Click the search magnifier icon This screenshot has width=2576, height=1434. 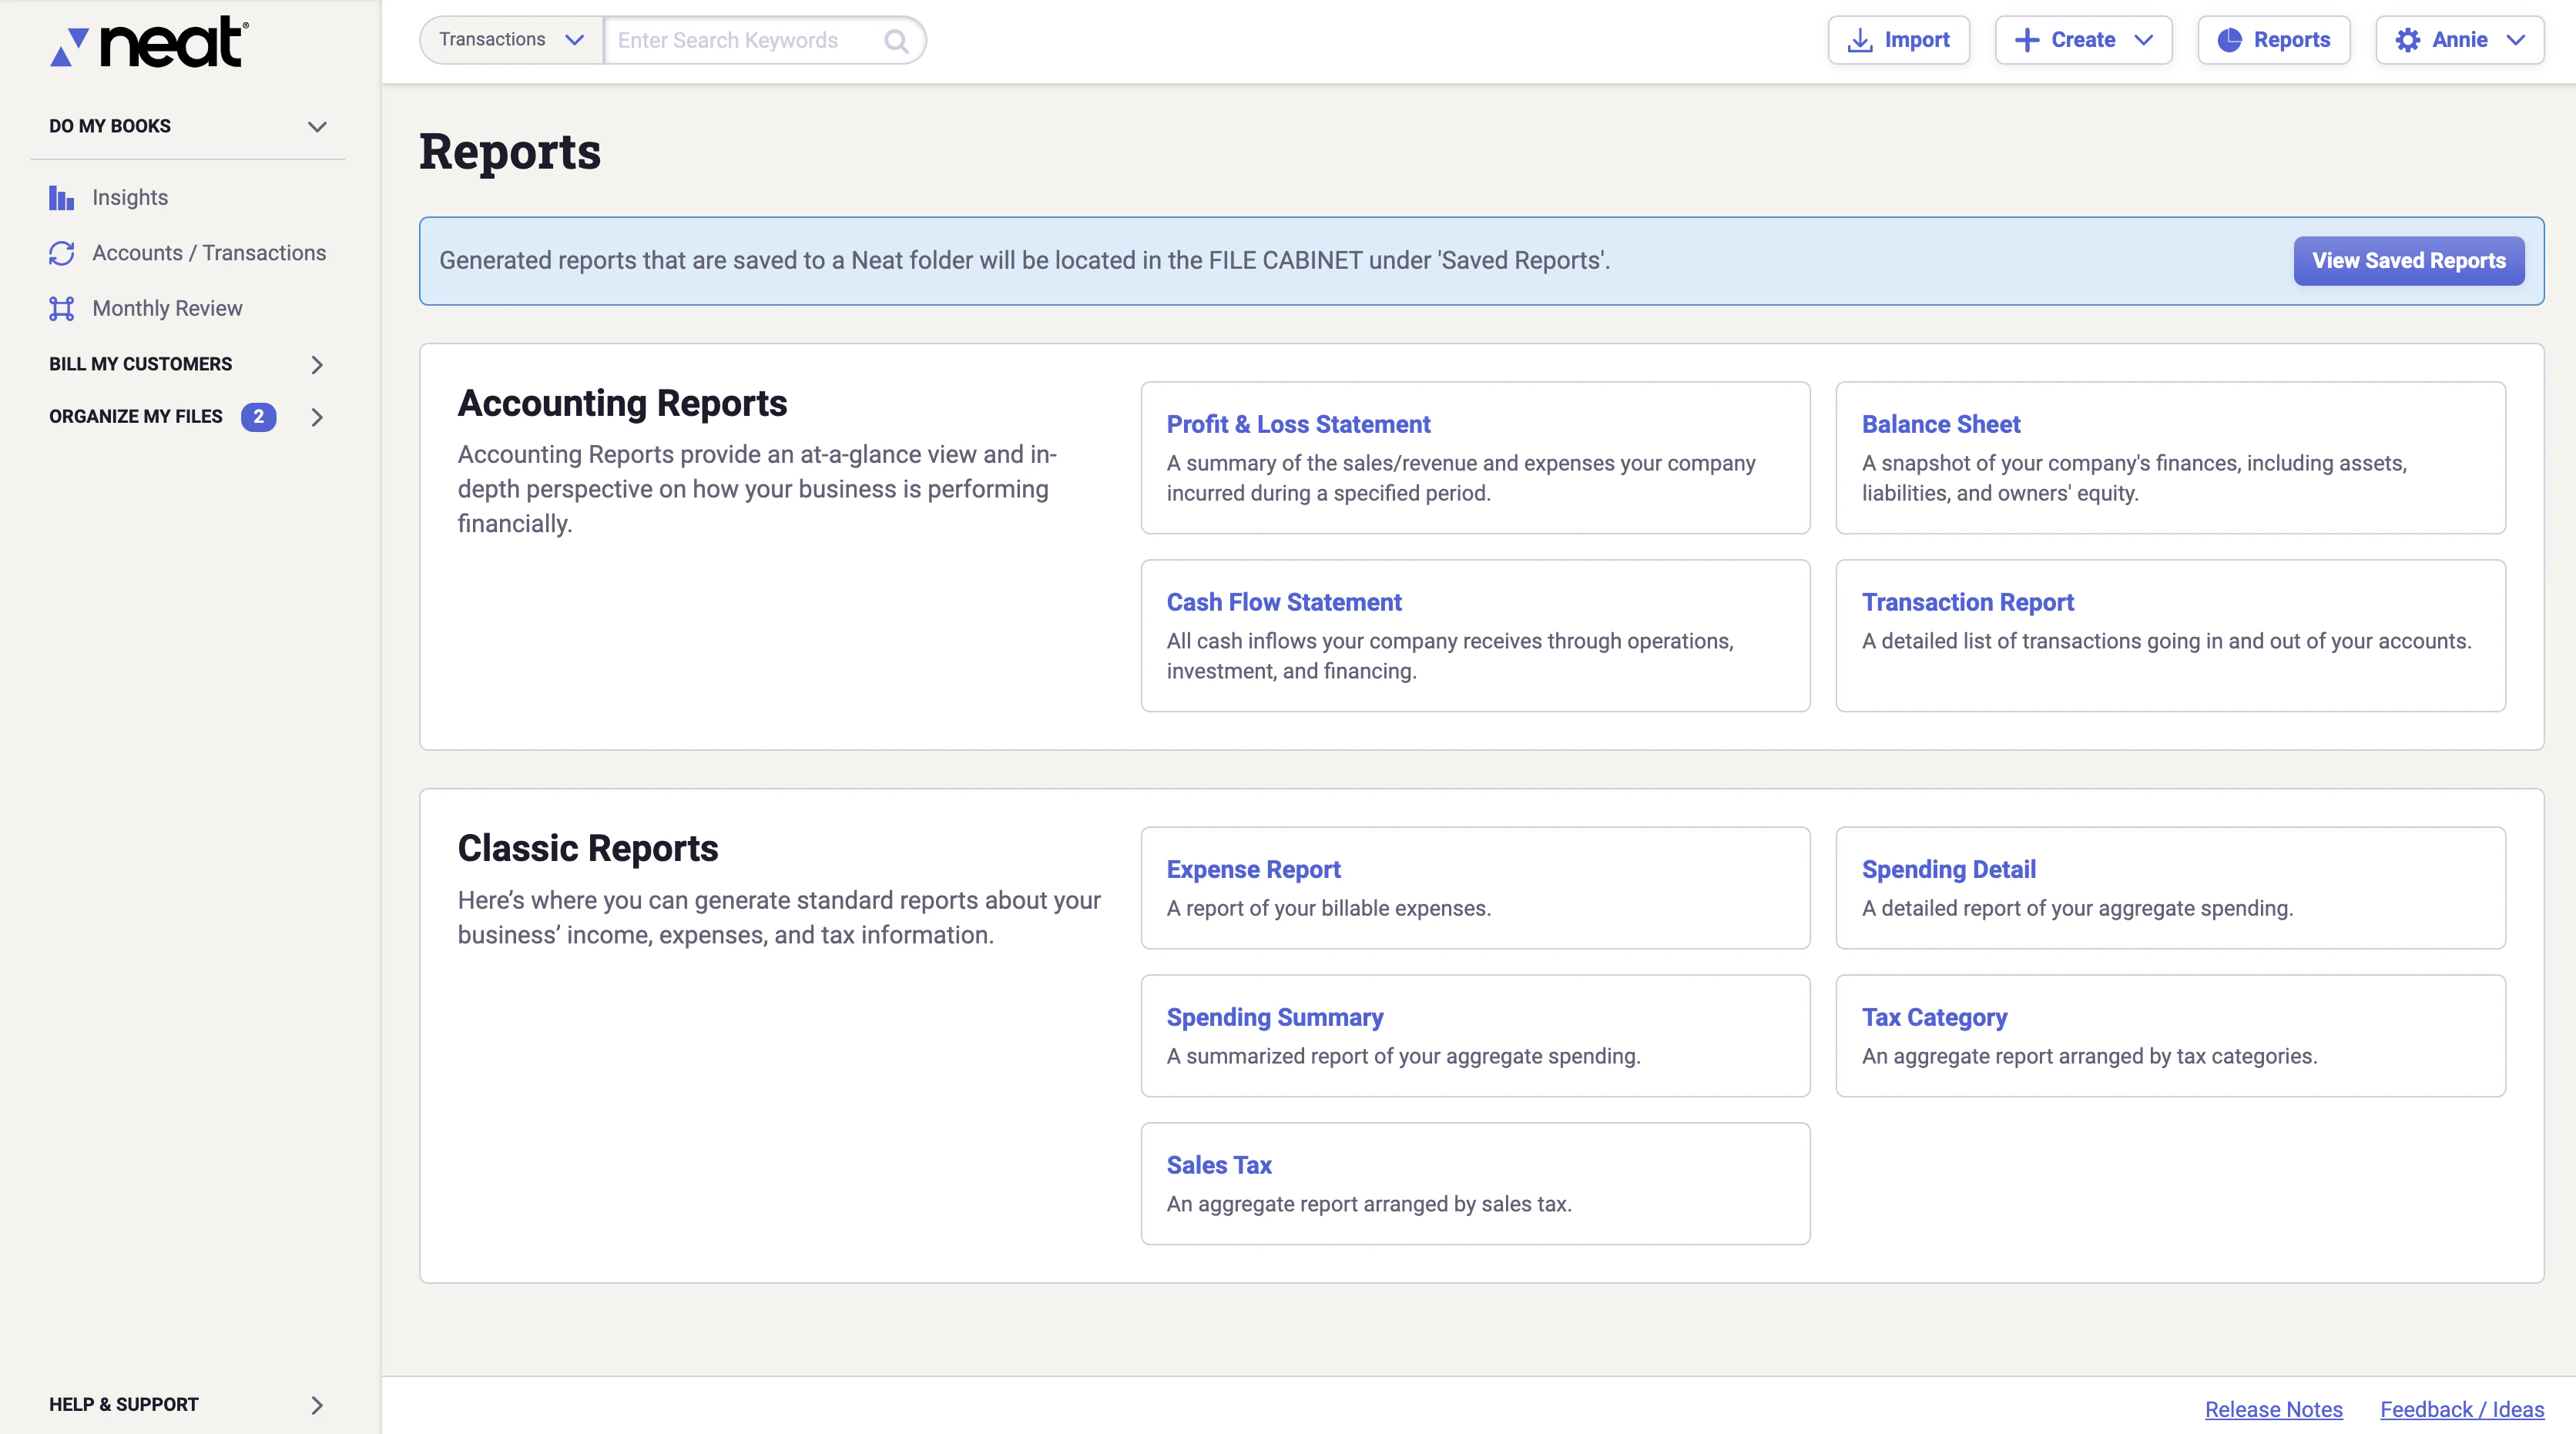(x=896, y=41)
